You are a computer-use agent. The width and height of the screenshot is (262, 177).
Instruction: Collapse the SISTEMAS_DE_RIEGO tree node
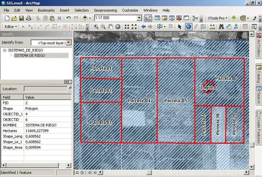point(4,51)
